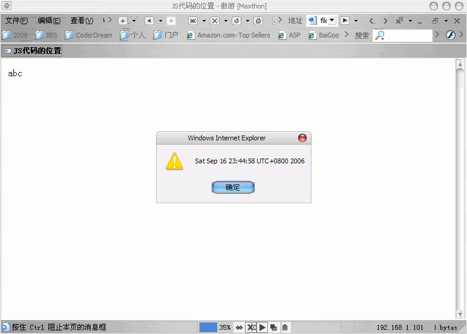Screen dimensions: 467x334
Task: Click the vertical scrollbar up arrow
Action: pos(460,64)
